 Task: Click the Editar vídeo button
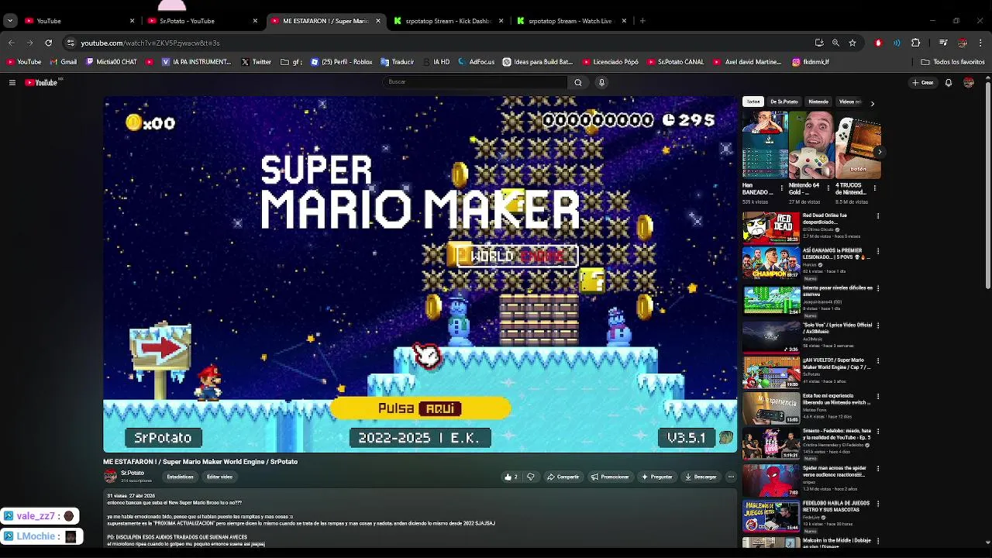pos(219,477)
